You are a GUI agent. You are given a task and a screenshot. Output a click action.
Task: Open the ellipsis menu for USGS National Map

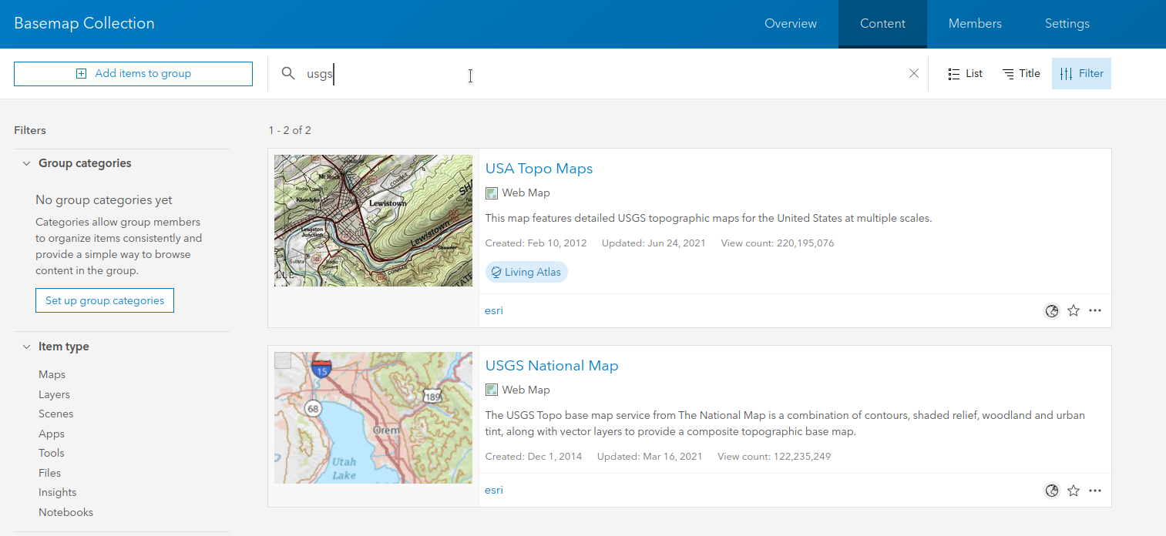click(x=1095, y=491)
